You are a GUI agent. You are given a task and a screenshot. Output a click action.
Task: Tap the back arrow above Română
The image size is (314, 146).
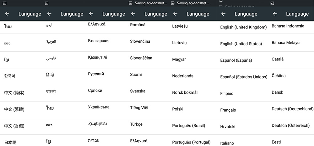[x=133, y=14]
